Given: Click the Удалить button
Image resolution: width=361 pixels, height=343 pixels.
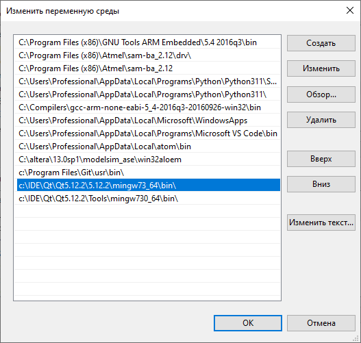Looking at the screenshot, I should 321,120.
